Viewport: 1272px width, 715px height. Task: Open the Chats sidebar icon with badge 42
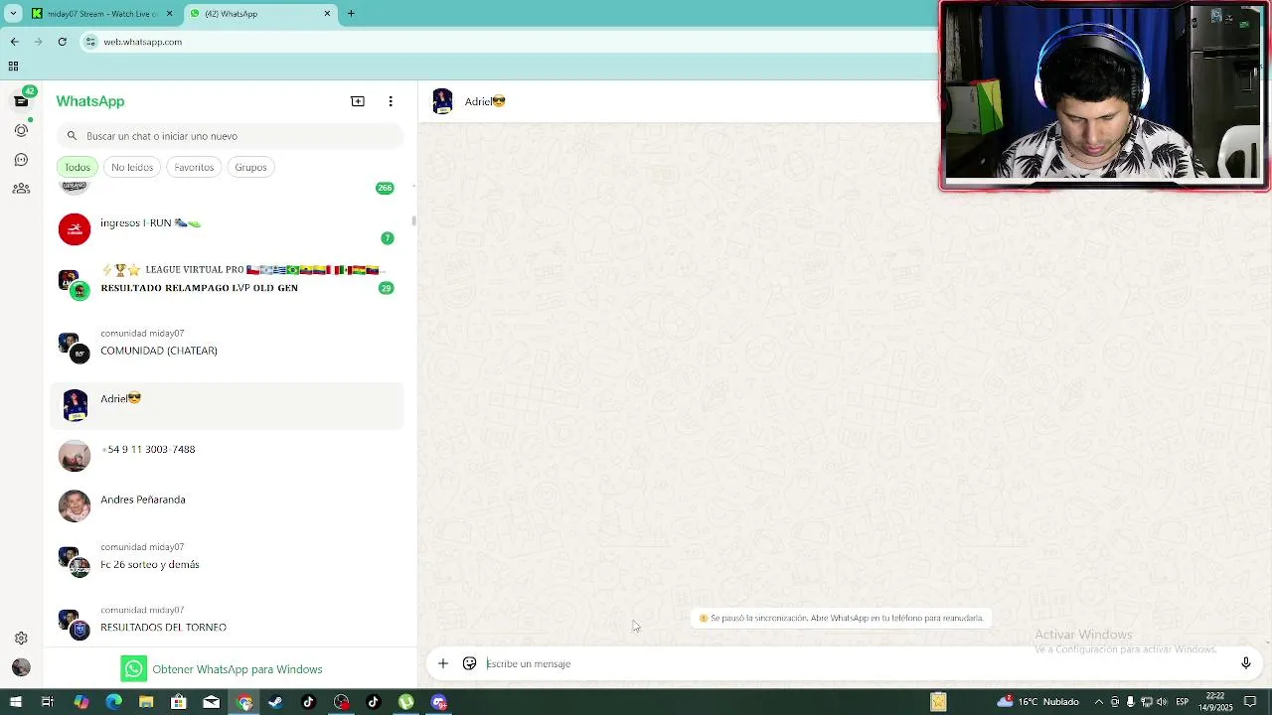click(21, 101)
